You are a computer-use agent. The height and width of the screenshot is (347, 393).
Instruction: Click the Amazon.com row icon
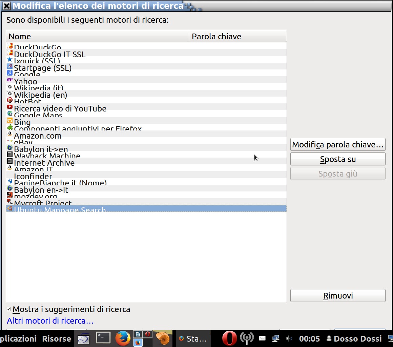click(x=10, y=134)
